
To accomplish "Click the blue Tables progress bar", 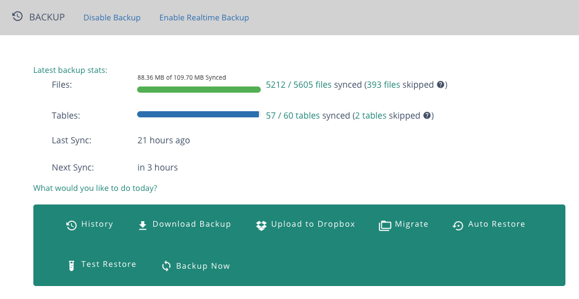I will click(198, 114).
